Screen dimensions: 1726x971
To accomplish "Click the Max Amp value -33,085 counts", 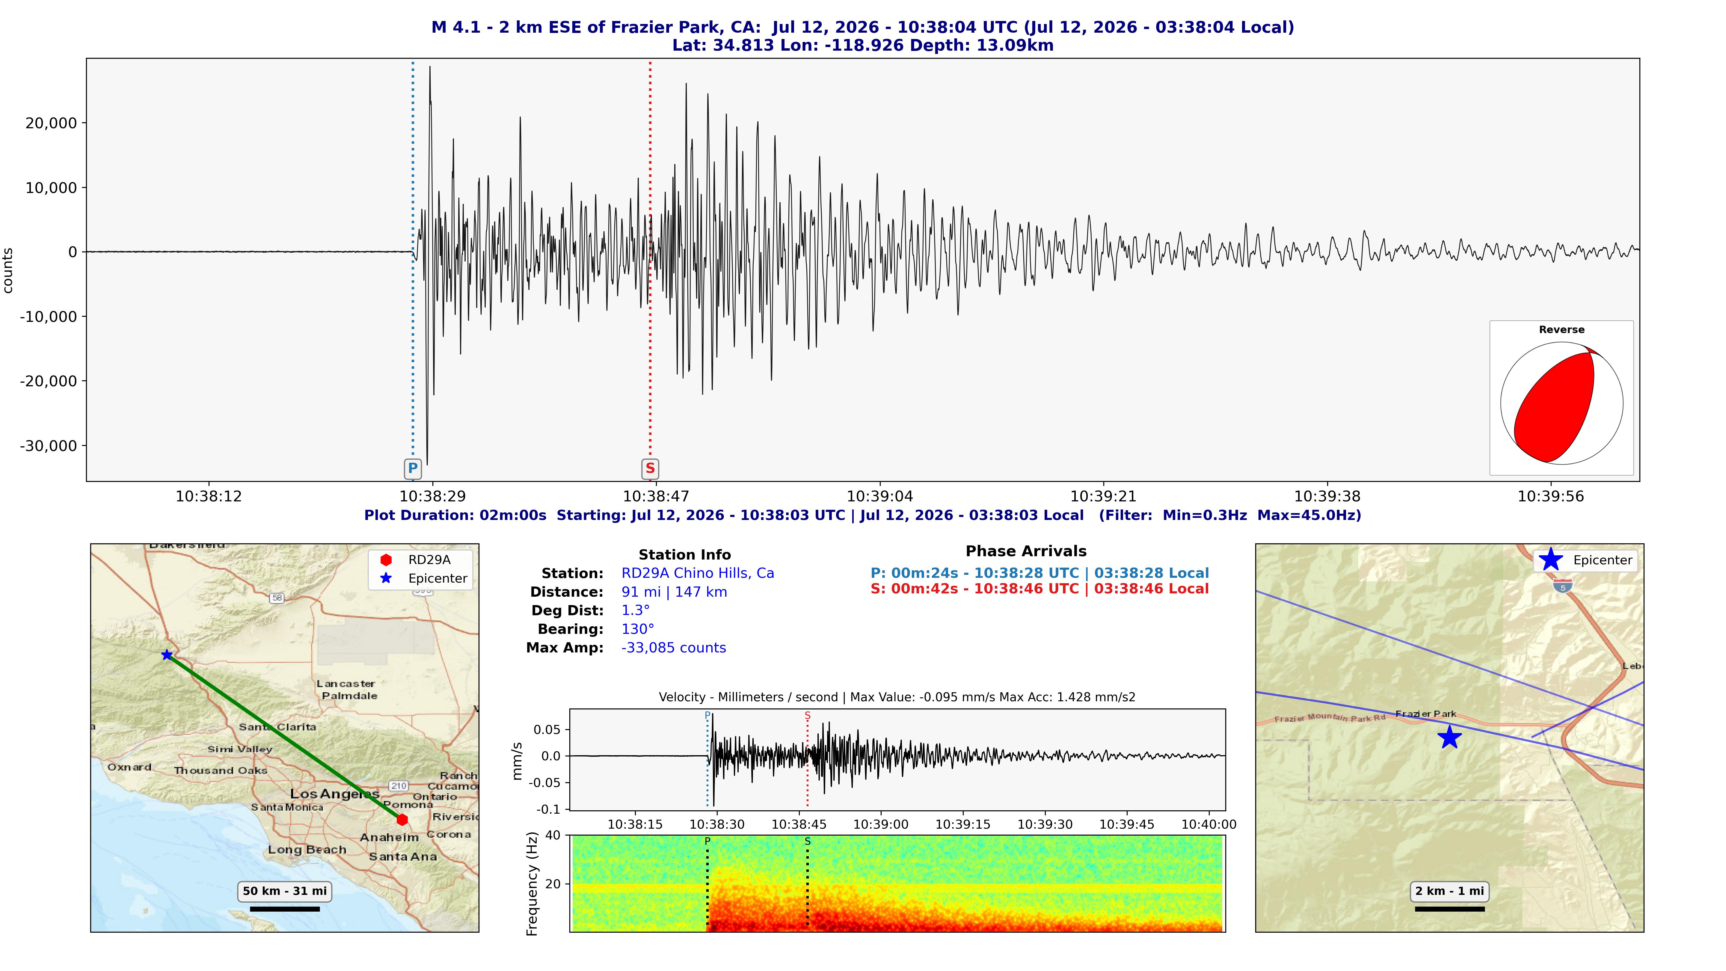I will [673, 648].
